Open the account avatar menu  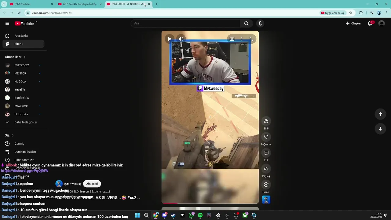382,24
